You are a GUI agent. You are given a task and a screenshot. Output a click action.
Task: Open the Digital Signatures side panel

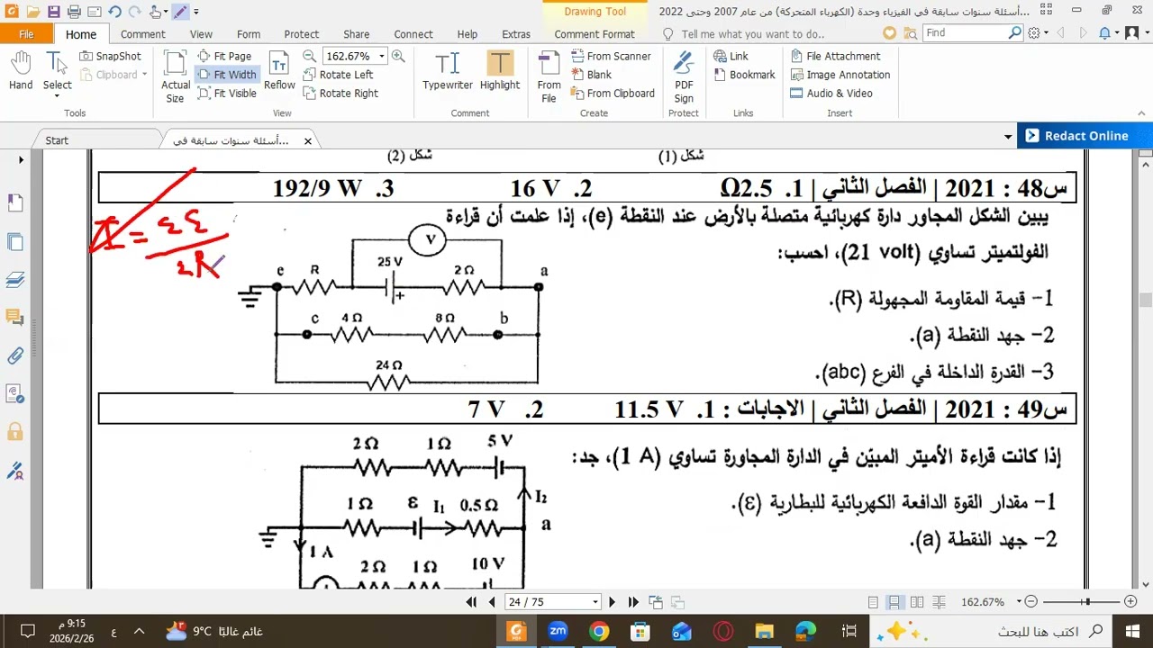(15, 471)
